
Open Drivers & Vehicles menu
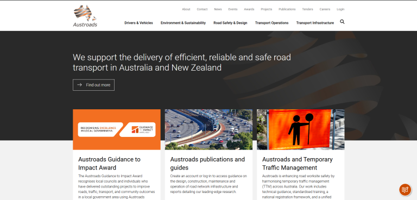click(x=138, y=23)
